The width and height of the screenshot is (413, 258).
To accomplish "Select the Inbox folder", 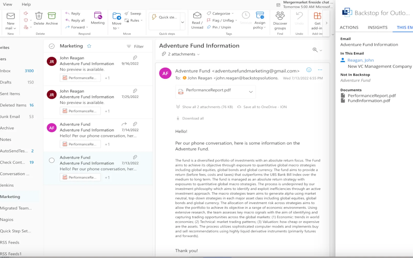I will (x=17, y=71).
